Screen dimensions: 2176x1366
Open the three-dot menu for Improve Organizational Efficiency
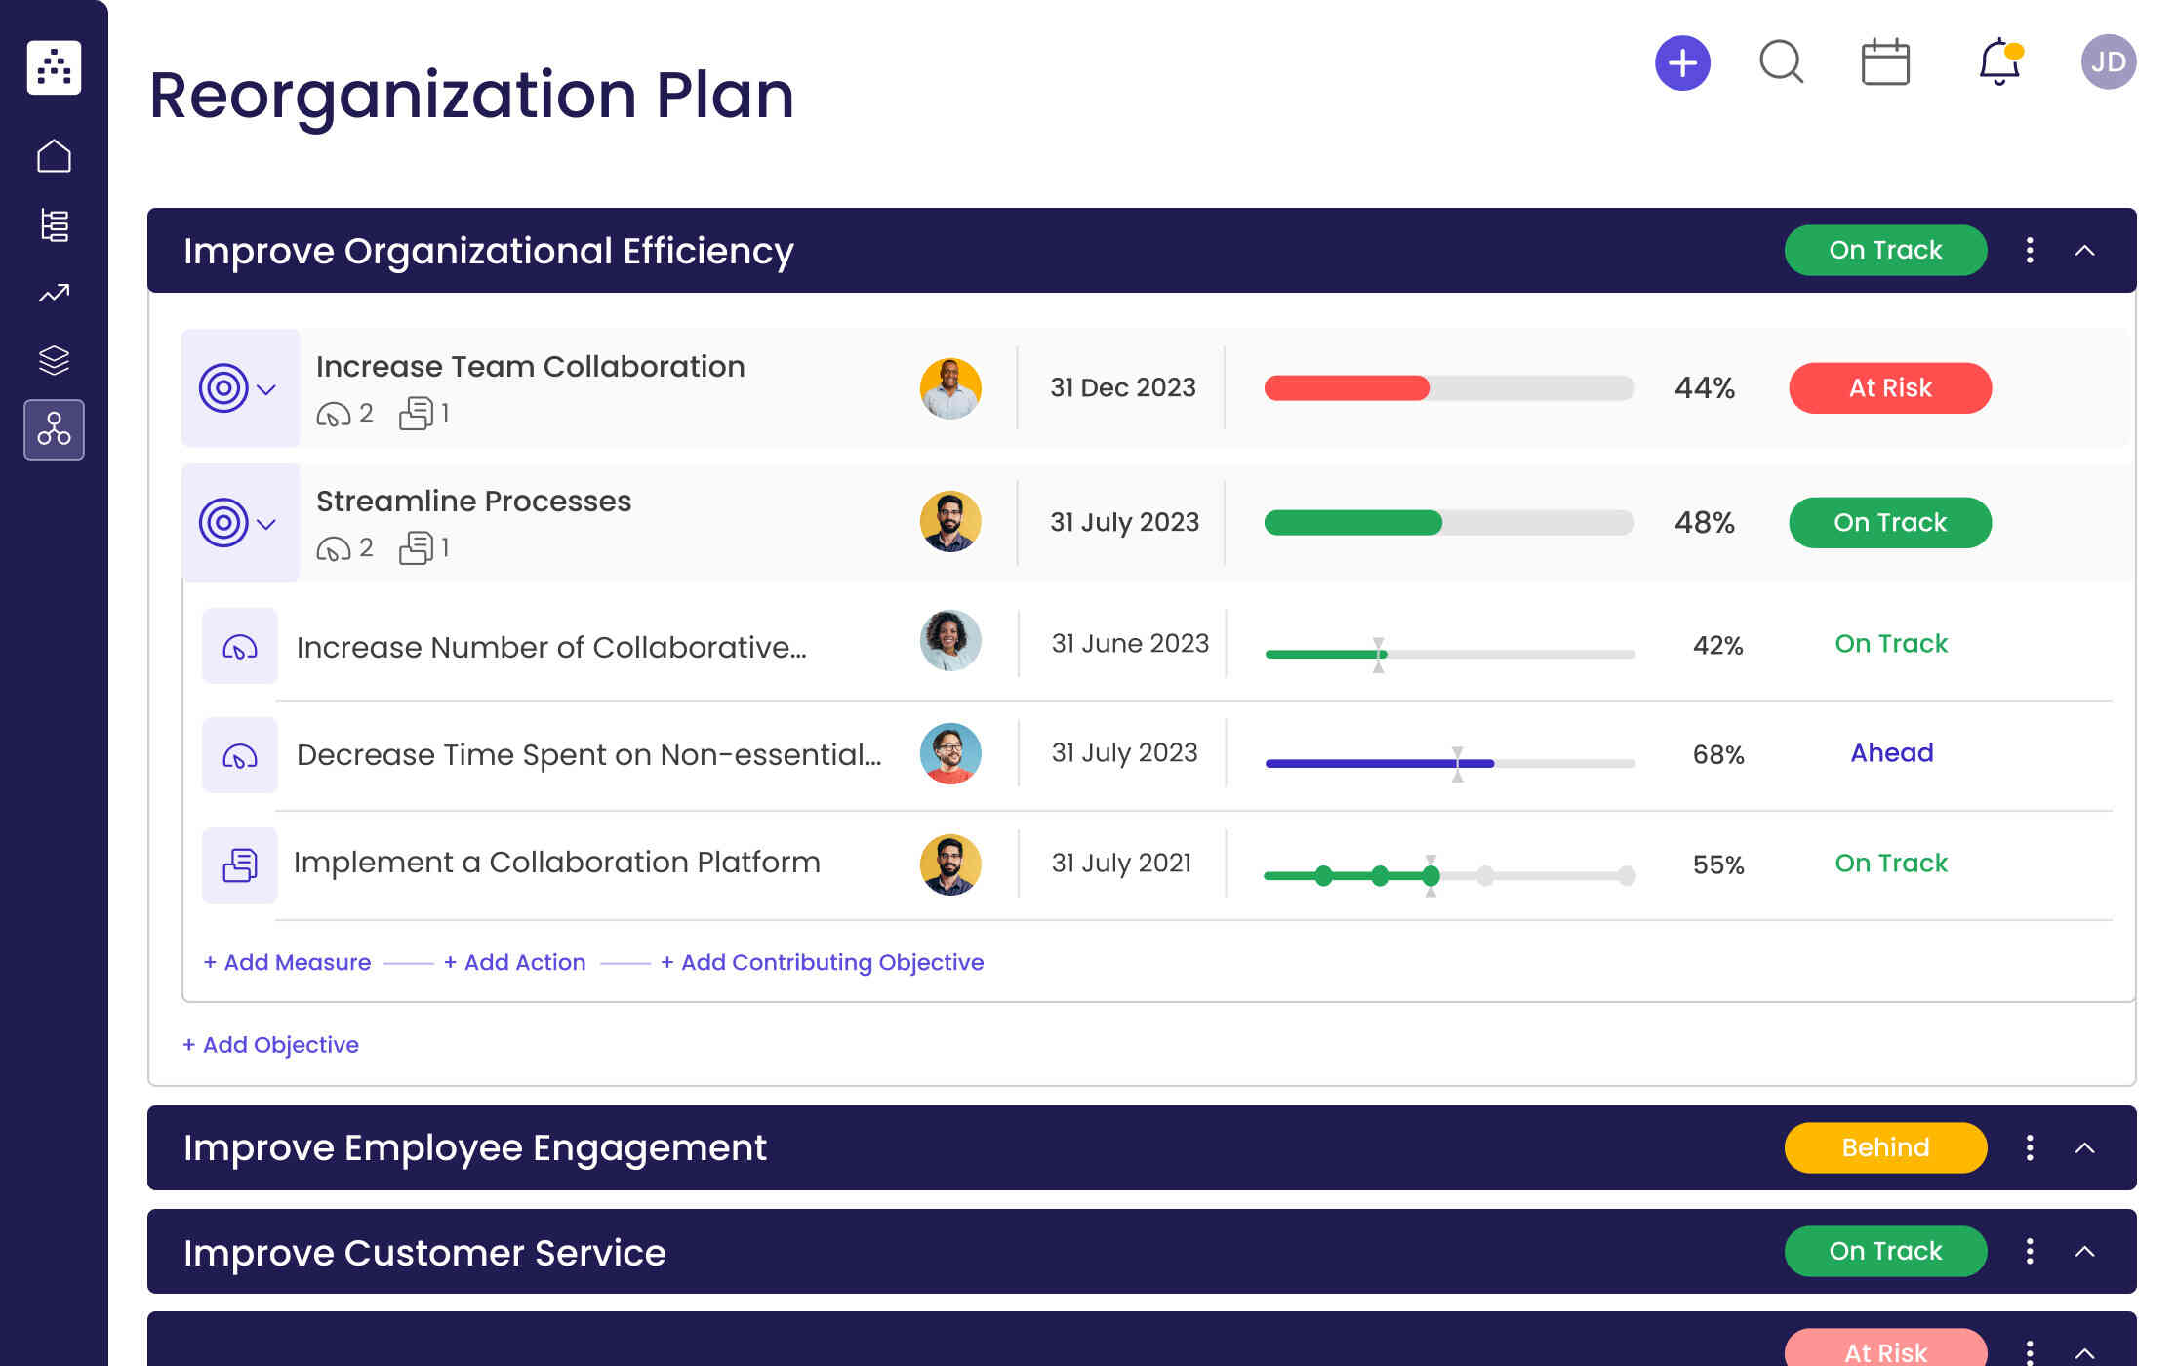tap(2030, 249)
